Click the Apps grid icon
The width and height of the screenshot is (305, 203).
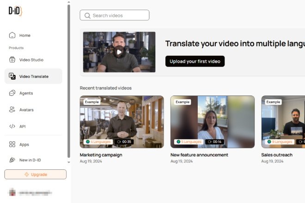pyautogui.click(x=12, y=144)
